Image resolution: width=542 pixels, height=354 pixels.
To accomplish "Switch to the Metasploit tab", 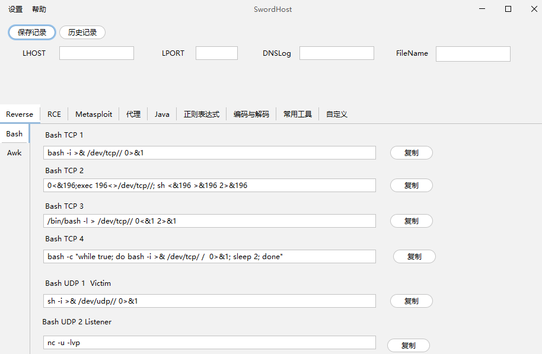I will click(x=94, y=114).
